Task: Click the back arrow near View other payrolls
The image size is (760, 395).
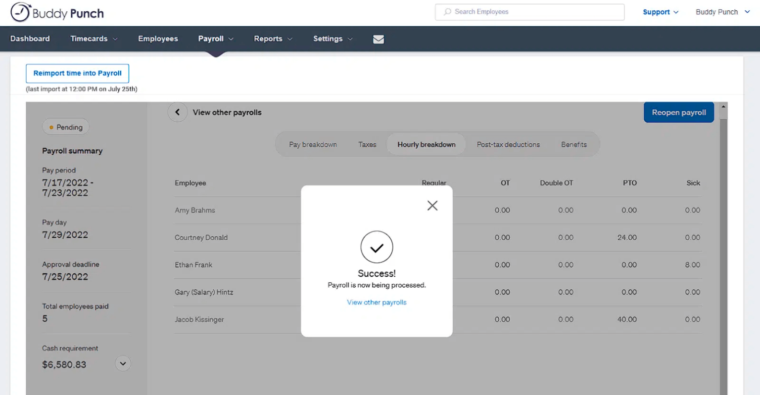Action: point(178,112)
